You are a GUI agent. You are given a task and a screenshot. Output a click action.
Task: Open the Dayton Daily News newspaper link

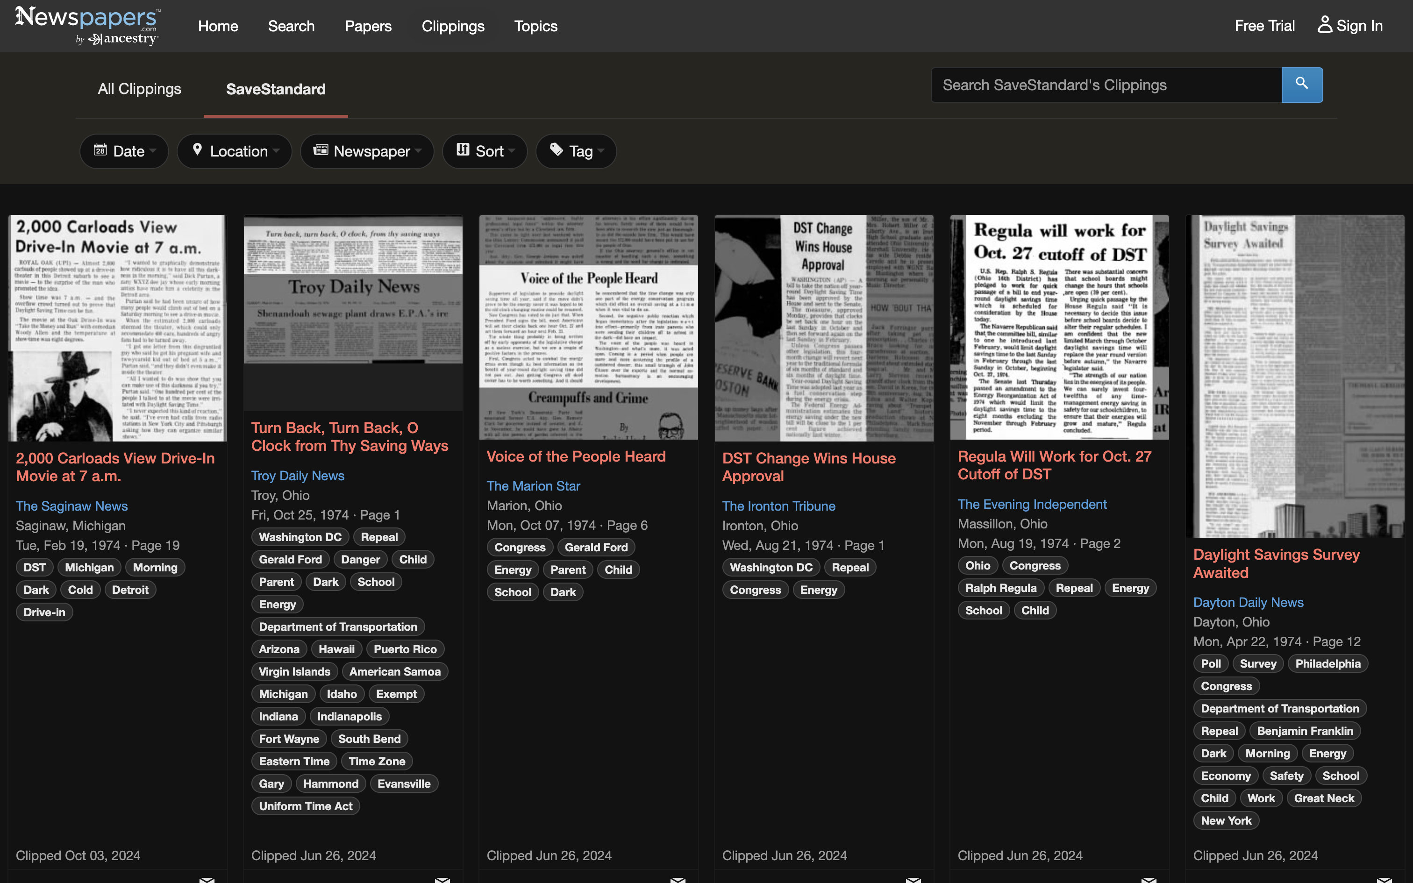point(1248,602)
